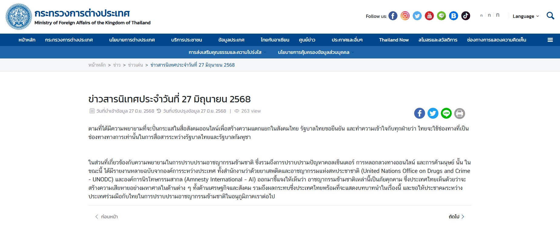Open the Language dropdown
This screenshot has width=560, height=238.
click(526, 16)
